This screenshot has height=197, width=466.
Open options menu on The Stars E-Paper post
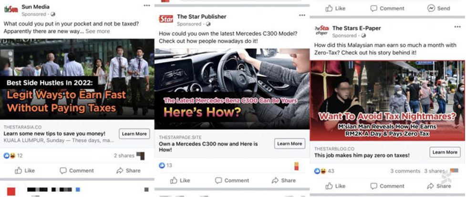[x=457, y=27]
